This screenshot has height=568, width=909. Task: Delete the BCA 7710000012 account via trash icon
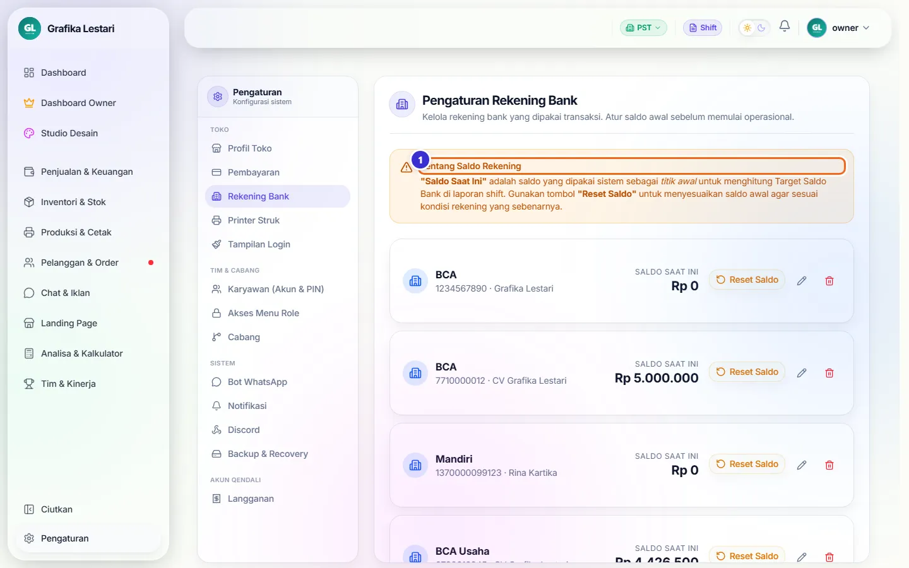[829, 373]
